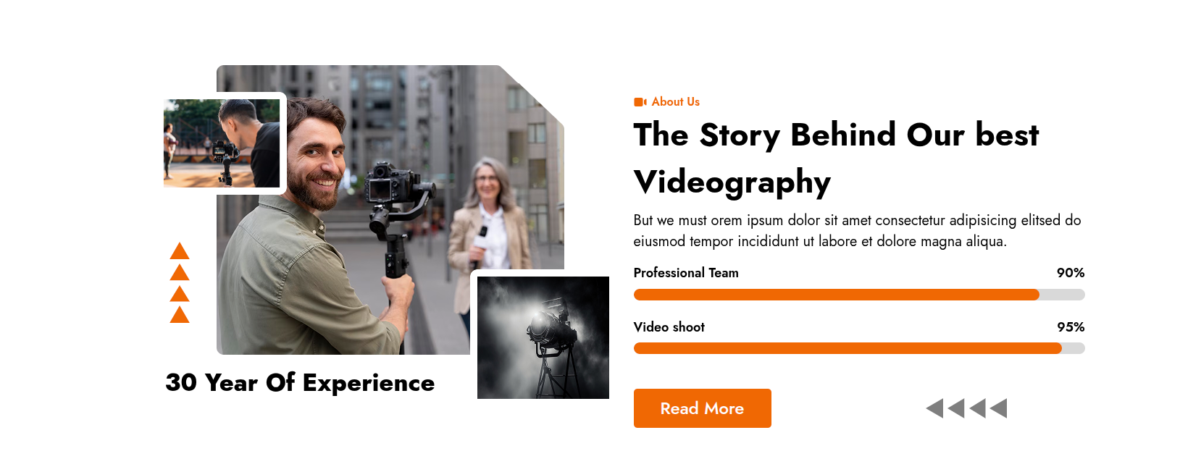Click the third orange triangle from the top
This screenshot has height=472, width=1180.
coord(180,293)
